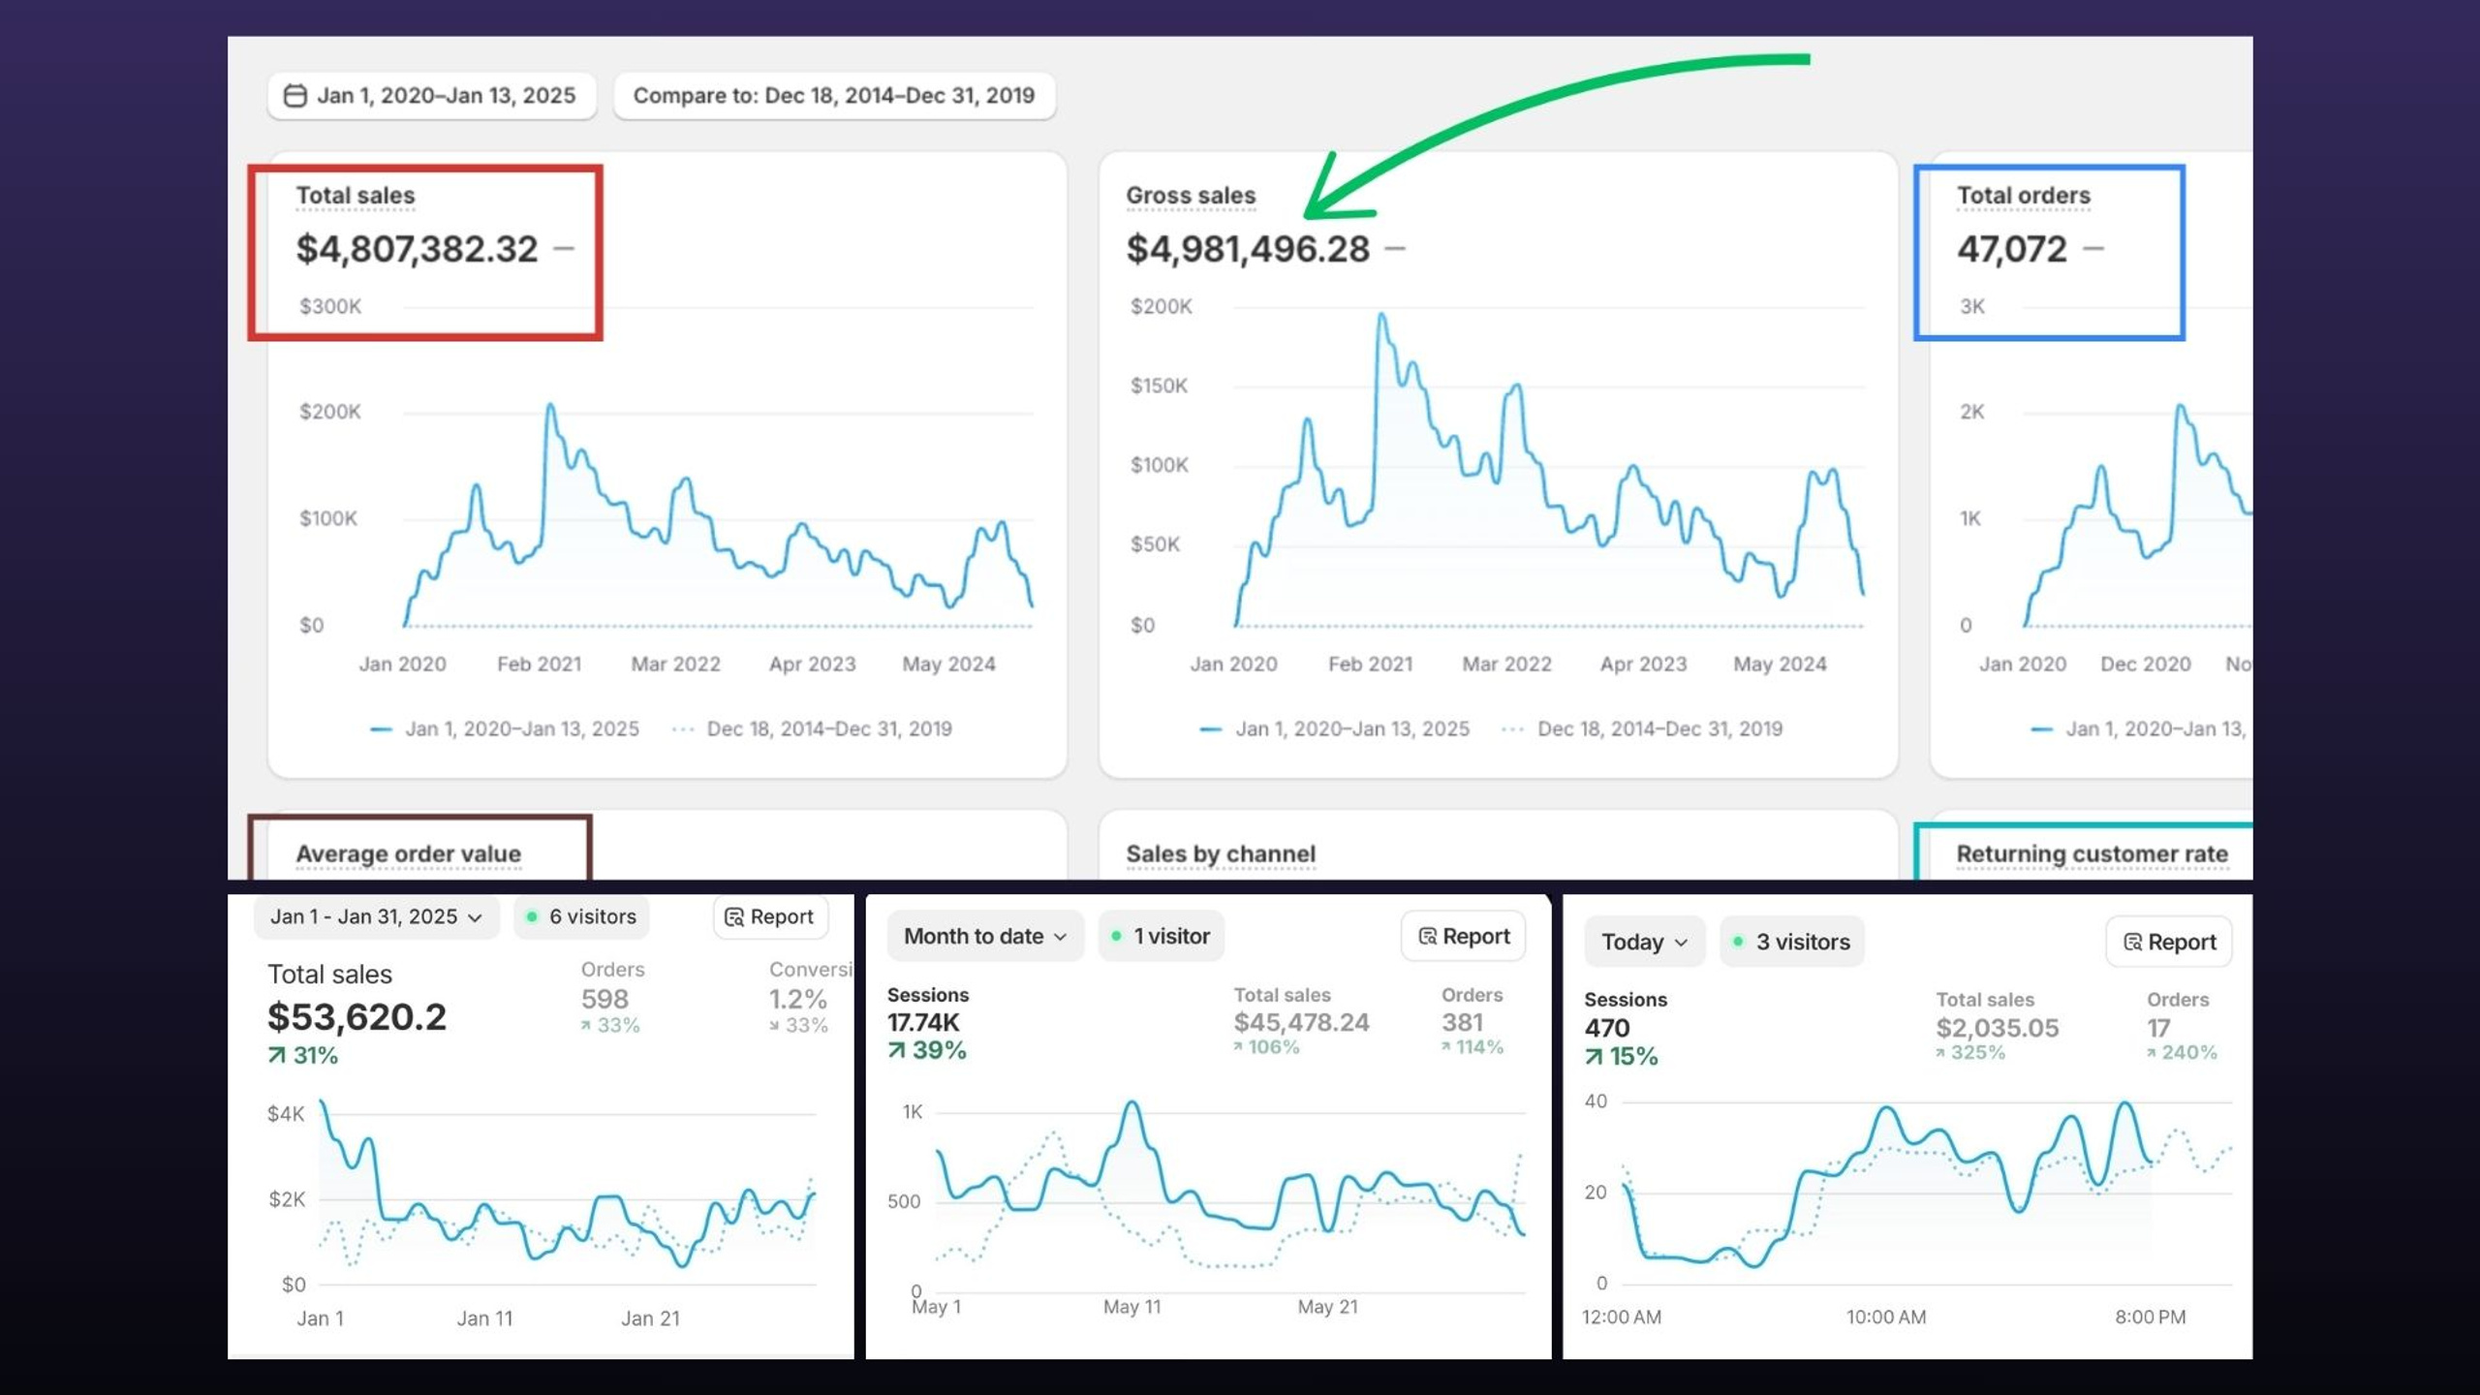Select the Total sales $53,620.2 metric

click(x=356, y=1013)
